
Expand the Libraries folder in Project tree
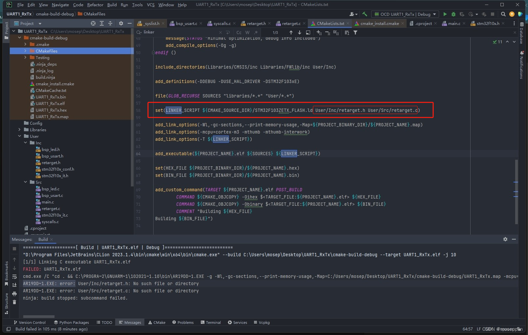pos(20,130)
